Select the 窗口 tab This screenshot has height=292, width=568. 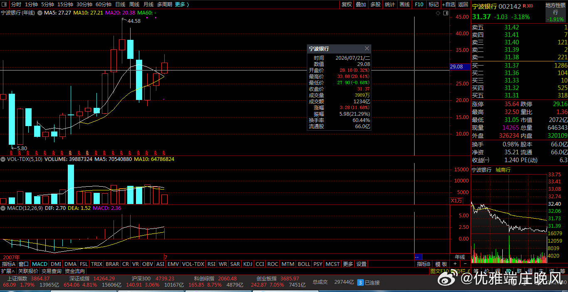(x=24, y=264)
